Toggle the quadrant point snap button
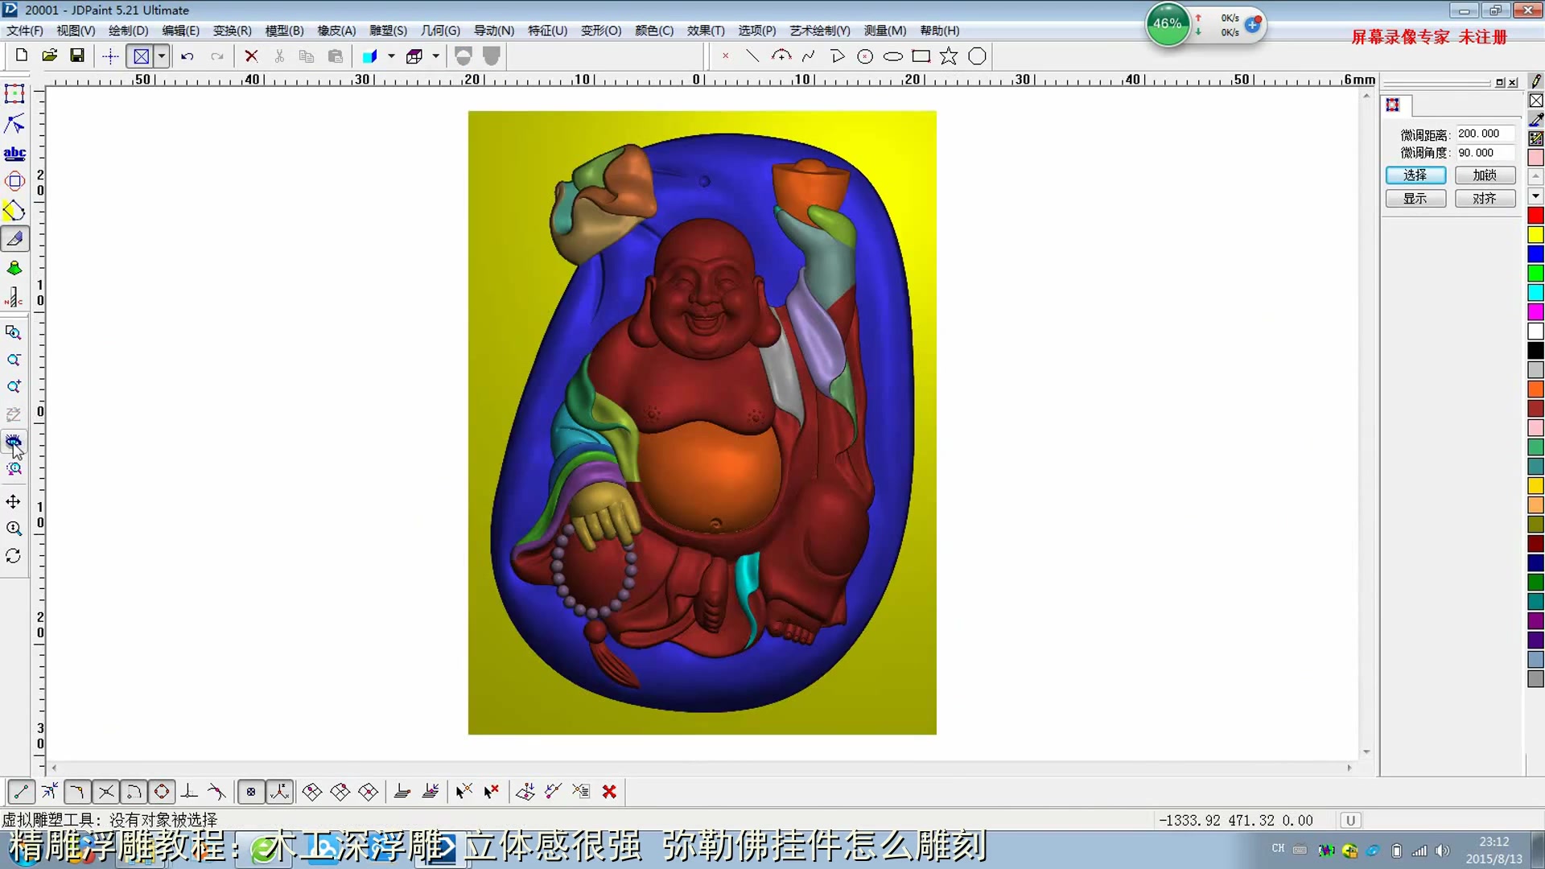 point(162,792)
